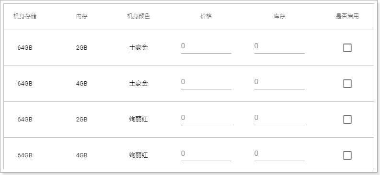This screenshot has width=380, height=175.
Task: Click the 机身存储 column header
Action: [25, 16]
